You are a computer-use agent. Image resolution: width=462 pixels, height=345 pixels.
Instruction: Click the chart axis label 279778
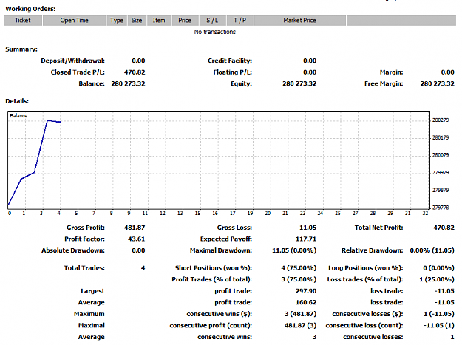pyautogui.click(x=441, y=208)
